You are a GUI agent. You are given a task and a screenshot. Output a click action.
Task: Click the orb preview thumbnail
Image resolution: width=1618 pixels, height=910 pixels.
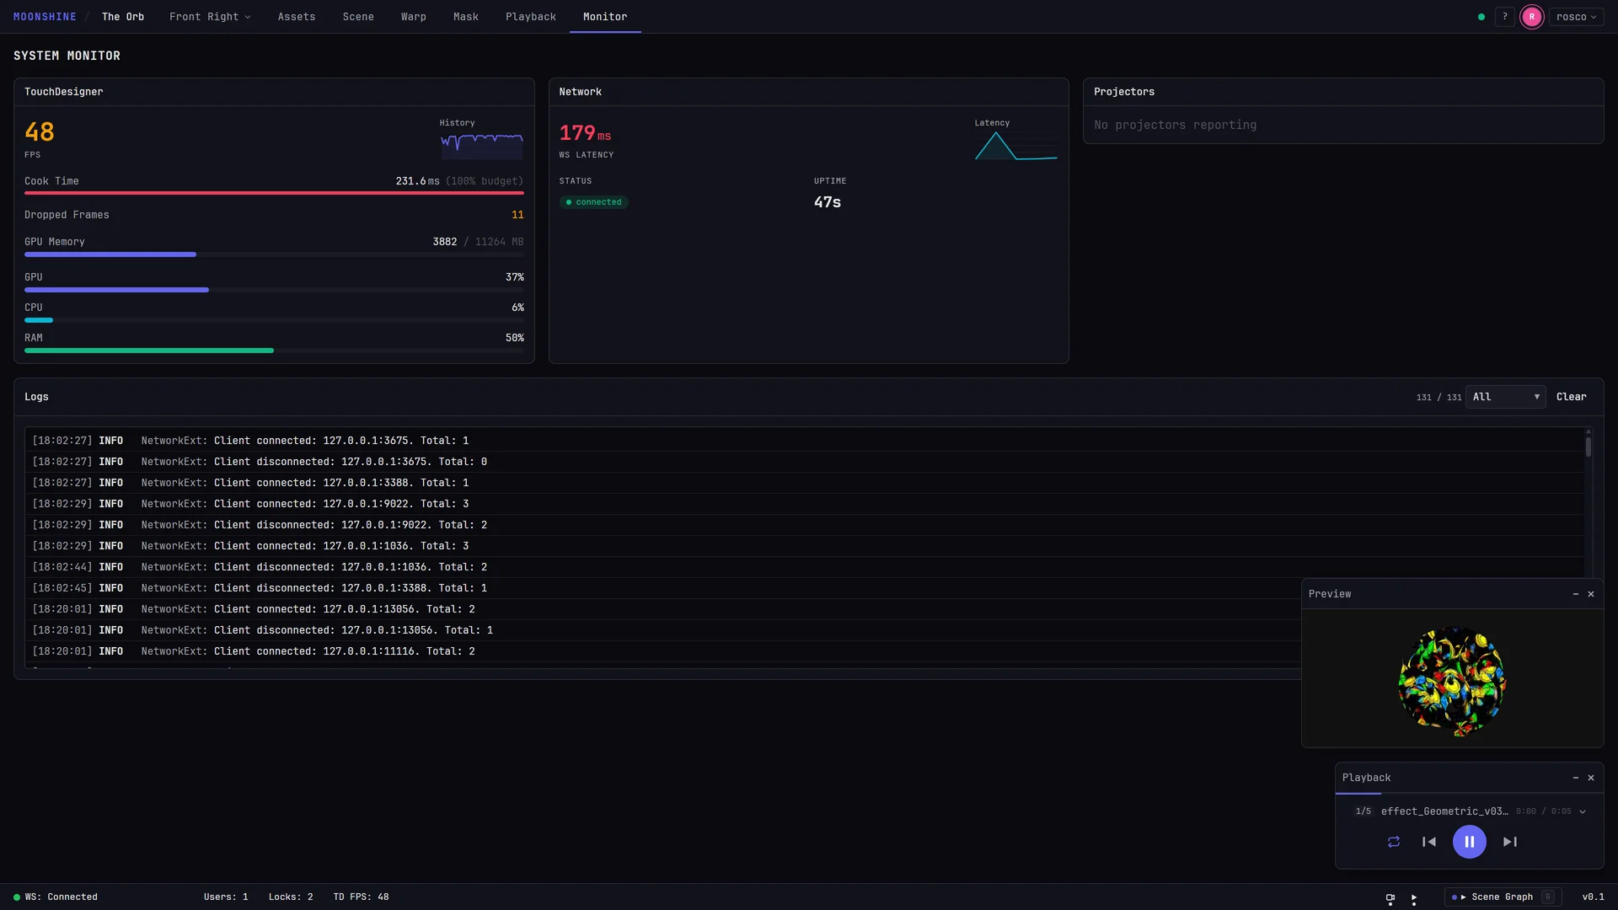[1452, 680]
